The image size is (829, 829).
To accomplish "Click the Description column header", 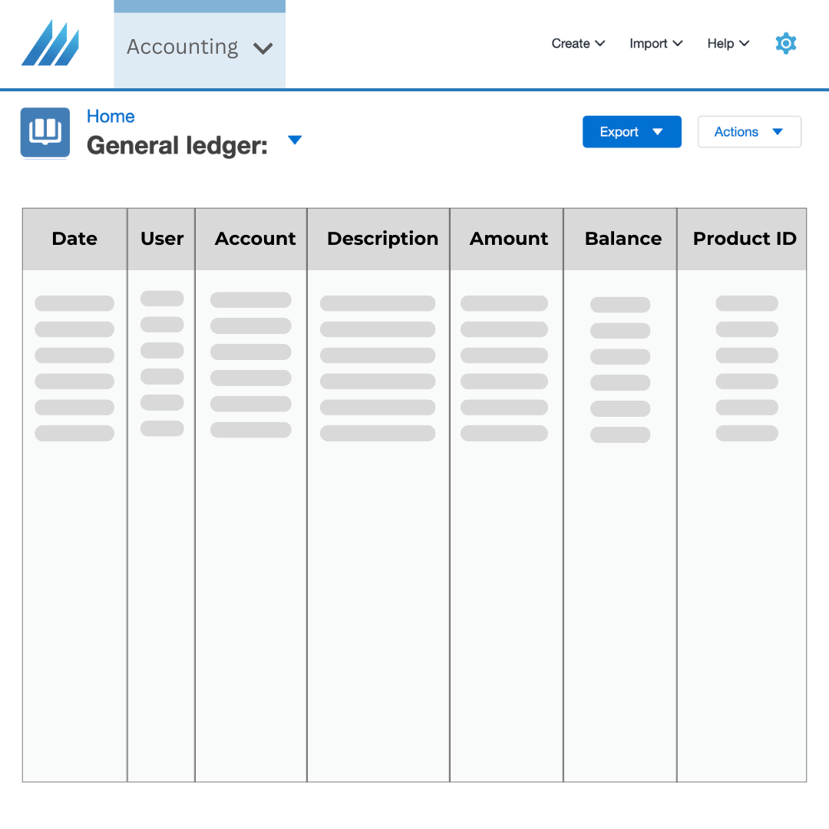I will tap(378, 239).
